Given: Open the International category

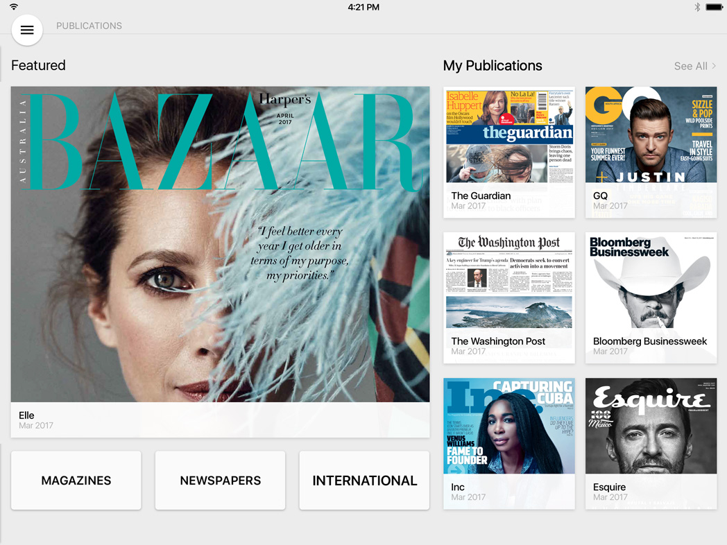Looking at the screenshot, I should click(364, 481).
